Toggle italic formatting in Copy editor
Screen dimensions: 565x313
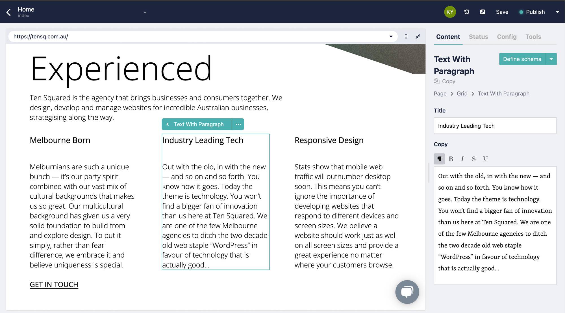[x=462, y=159]
